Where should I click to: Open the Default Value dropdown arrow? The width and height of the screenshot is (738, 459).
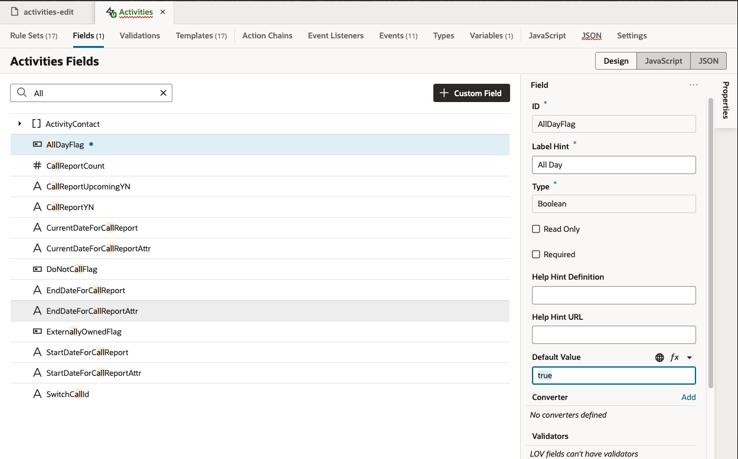point(689,358)
